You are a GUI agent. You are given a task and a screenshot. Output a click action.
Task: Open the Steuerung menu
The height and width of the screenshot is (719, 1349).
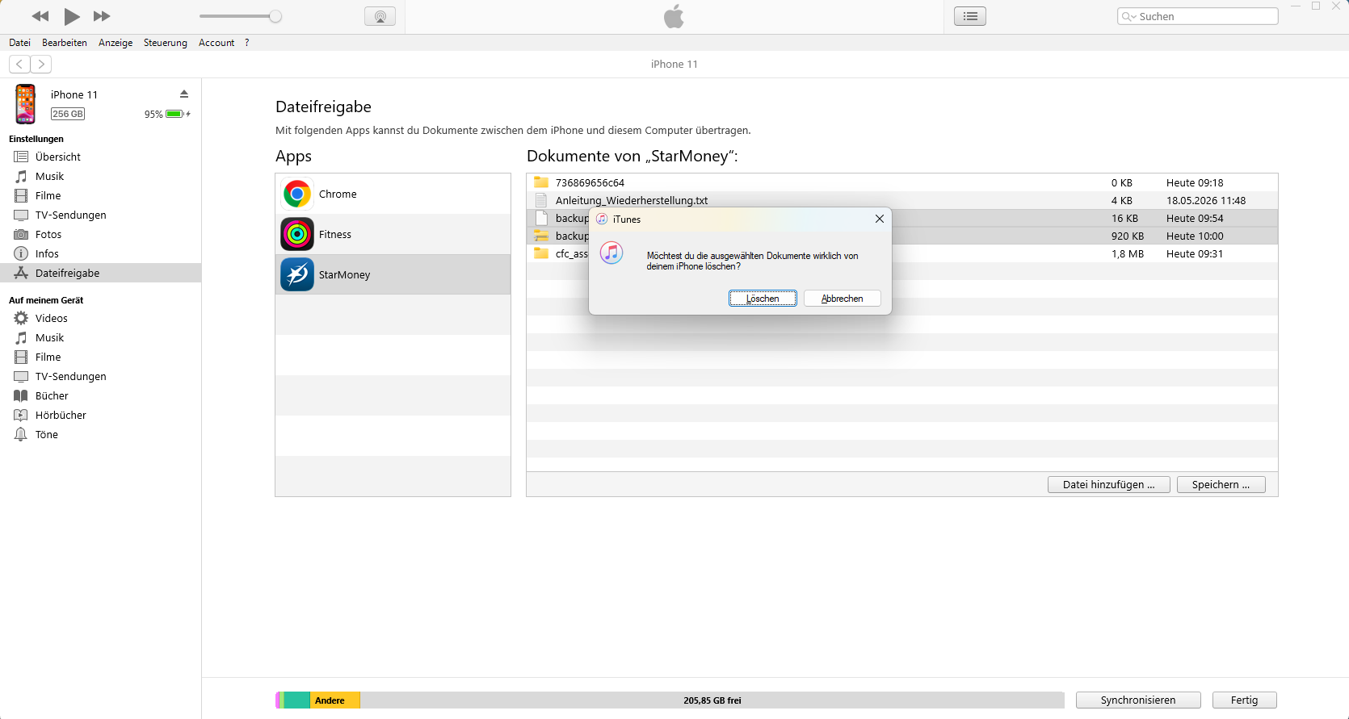coord(166,43)
